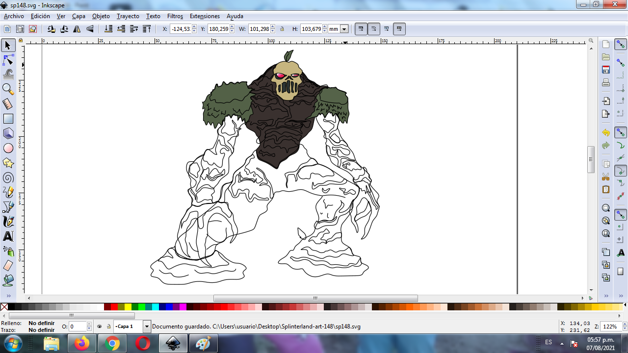Click Lower selection to bottom icon
The height and width of the screenshot is (353, 628).
[x=108, y=29]
